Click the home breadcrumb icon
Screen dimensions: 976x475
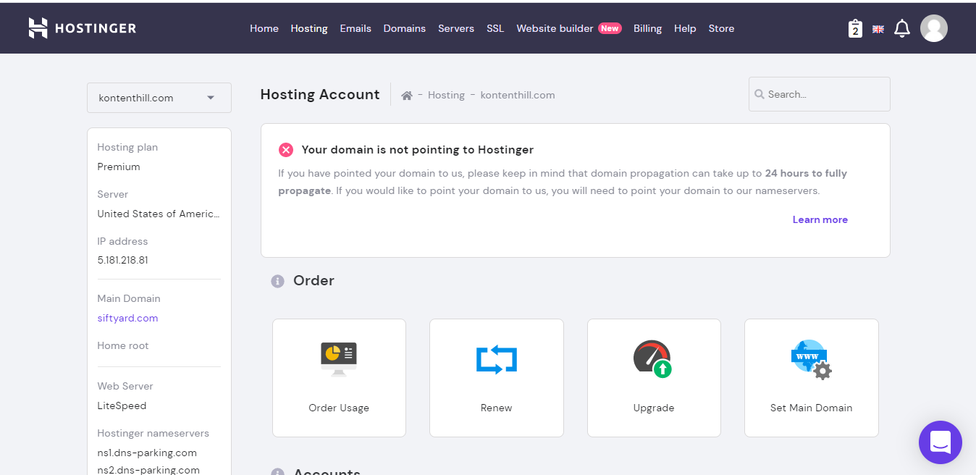(x=407, y=95)
